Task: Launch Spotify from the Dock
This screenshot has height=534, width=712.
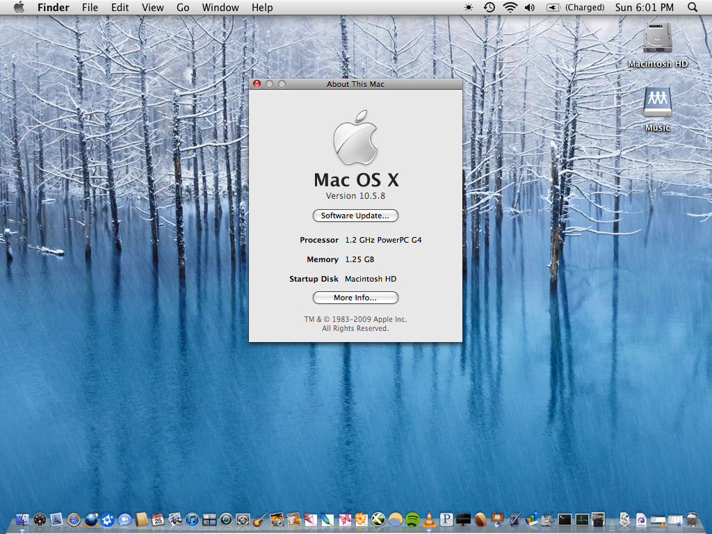Action: click(412, 519)
